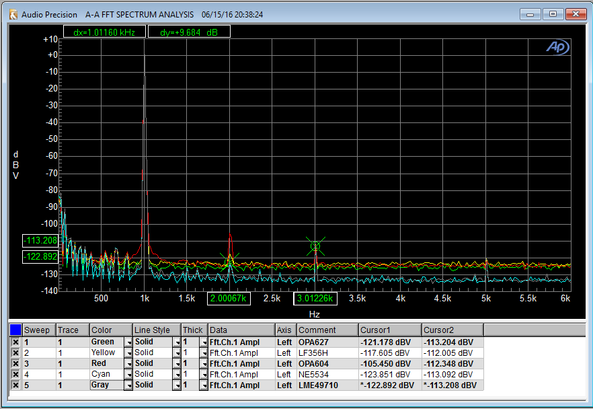
Task: Click the -112.005 dBV Cursor2 cell
Action: click(x=452, y=352)
